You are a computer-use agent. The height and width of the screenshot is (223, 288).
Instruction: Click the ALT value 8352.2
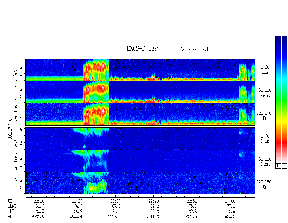pos(114,217)
